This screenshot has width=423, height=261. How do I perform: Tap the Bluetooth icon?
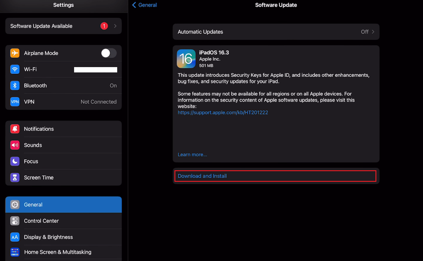pos(15,86)
